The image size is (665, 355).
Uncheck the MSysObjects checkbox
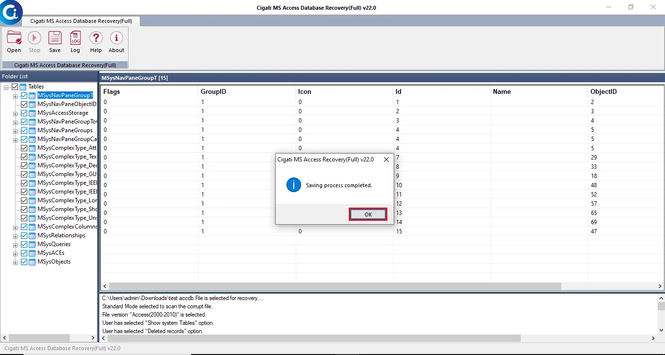pyautogui.click(x=24, y=262)
